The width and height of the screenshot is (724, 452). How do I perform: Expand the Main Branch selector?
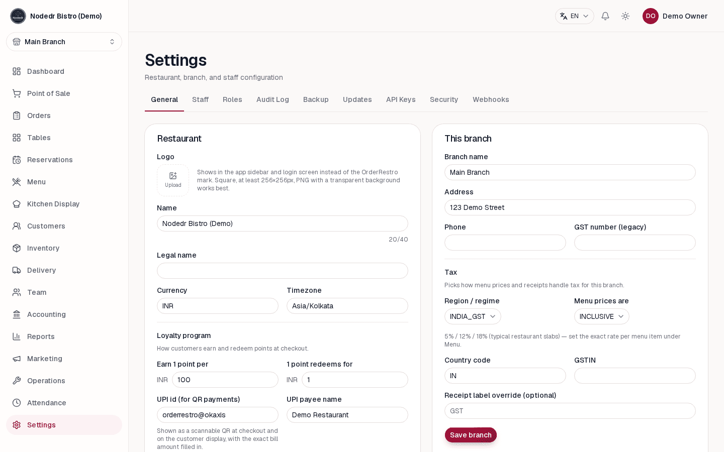(x=64, y=42)
